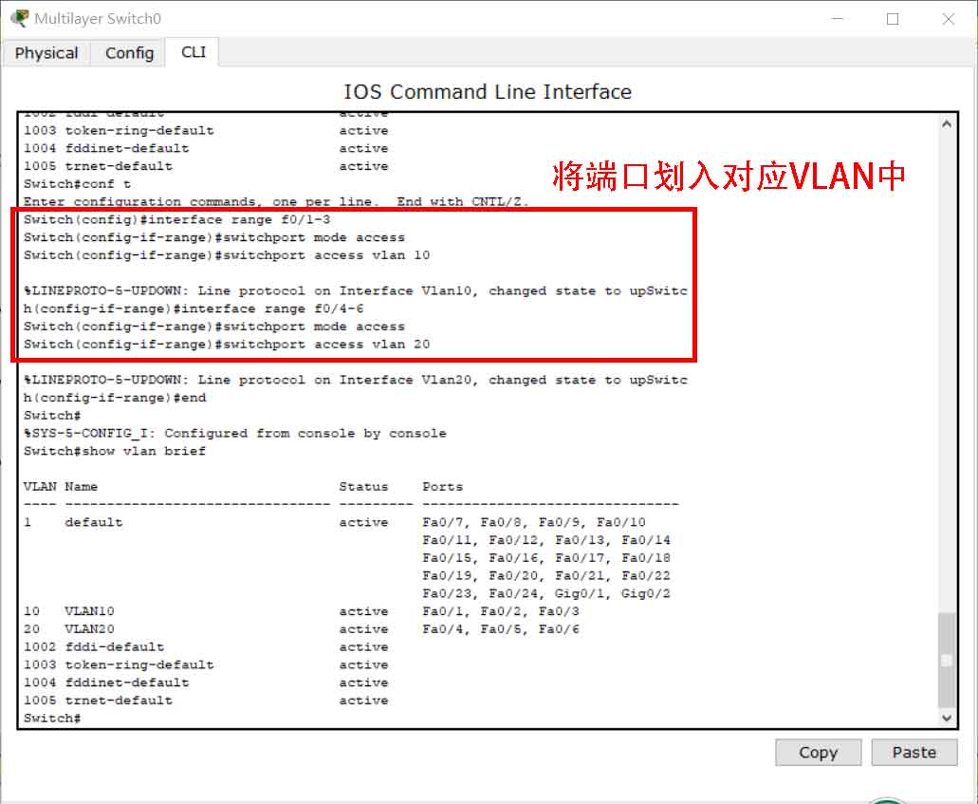This screenshot has height=804, width=978.
Task: Click the '%SYS-5-CONFIG_I' console message
Action: coord(235,433)
